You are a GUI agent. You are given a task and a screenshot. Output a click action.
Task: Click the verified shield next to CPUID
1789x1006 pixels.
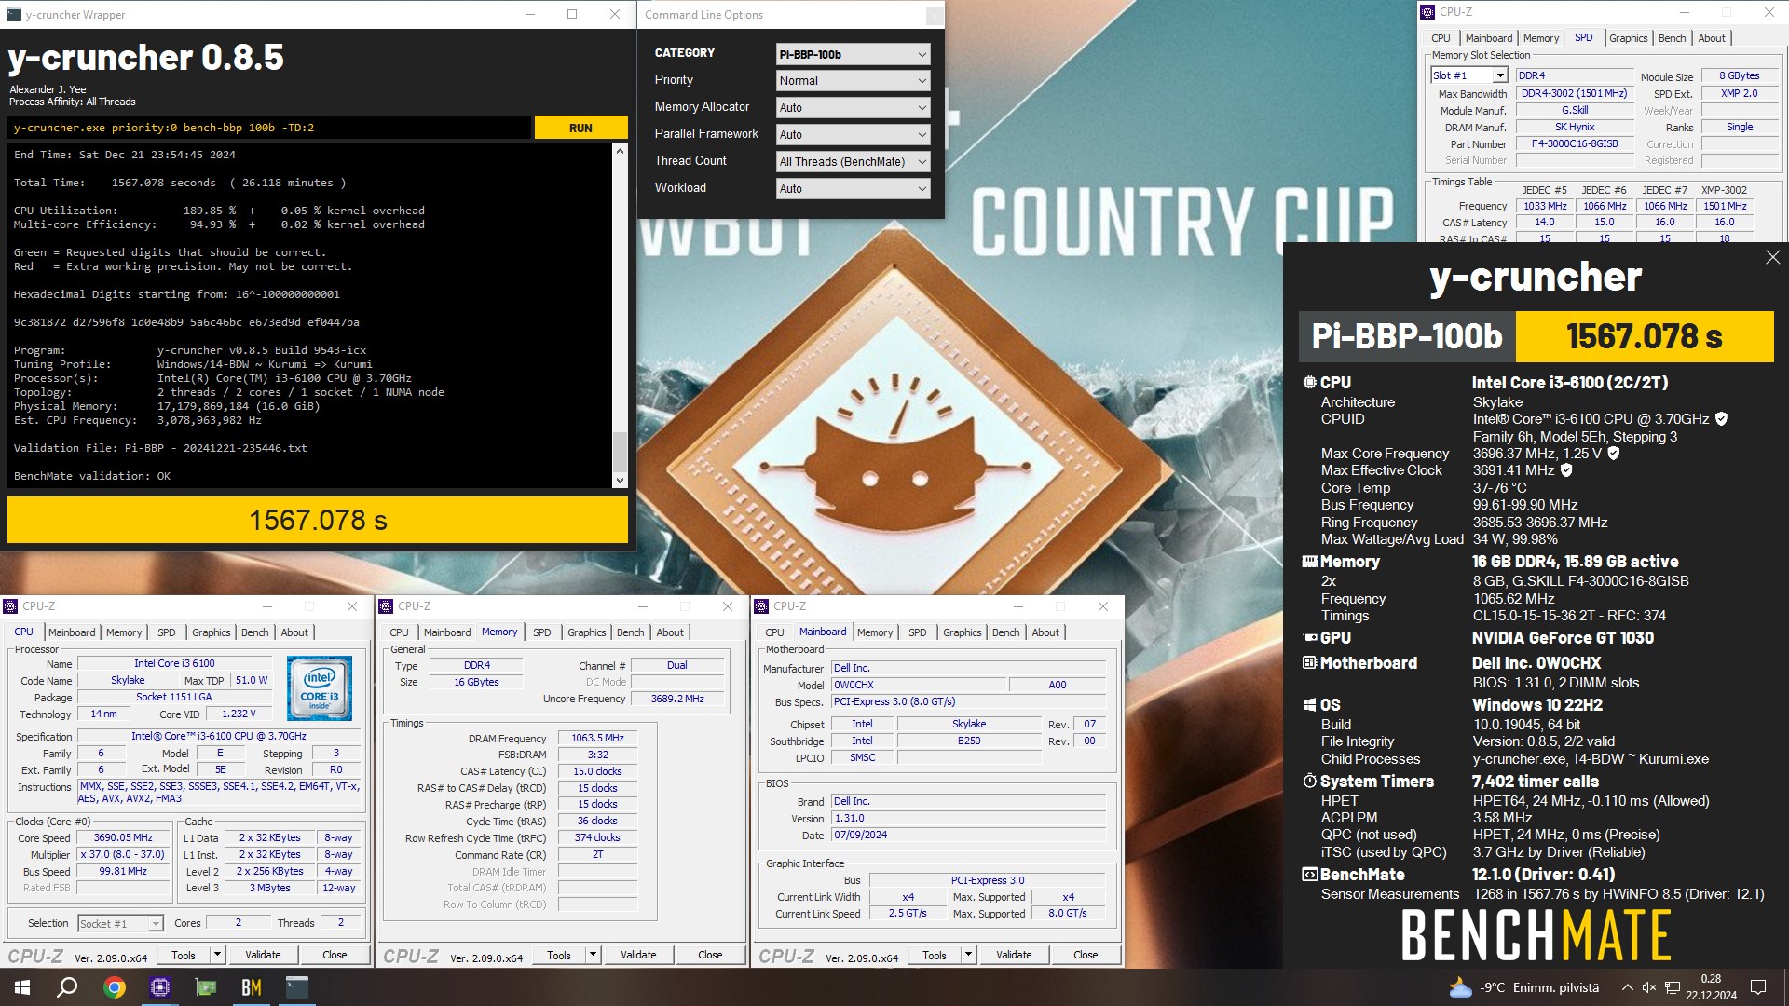click(1721, 419)
